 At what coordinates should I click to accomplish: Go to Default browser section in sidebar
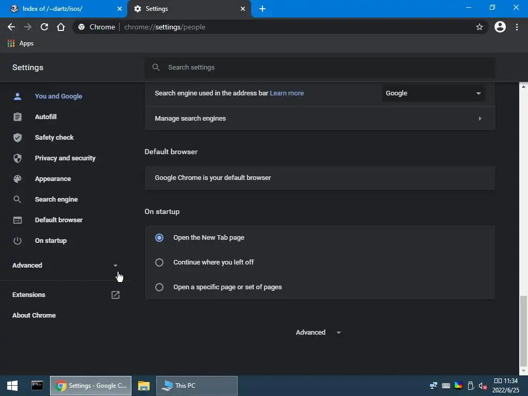tap(59, 220)
